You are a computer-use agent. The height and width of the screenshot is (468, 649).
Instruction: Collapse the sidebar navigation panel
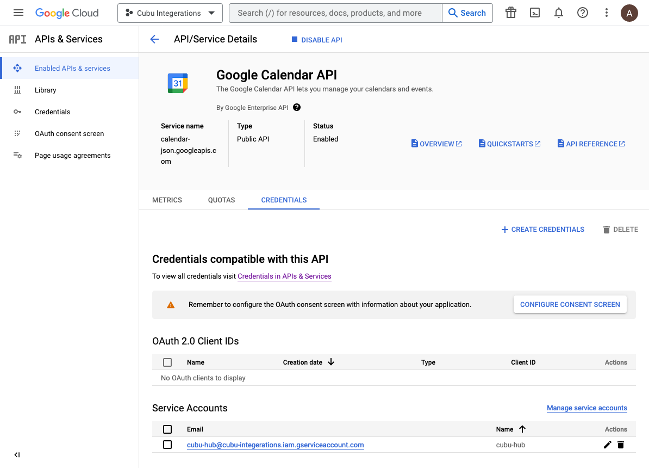(x=17, y=455)
